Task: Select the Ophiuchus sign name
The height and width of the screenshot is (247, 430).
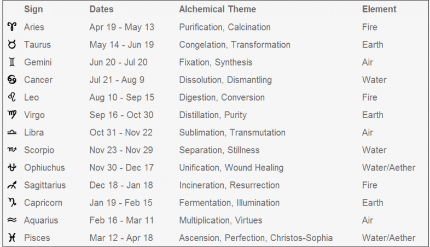Action: [44, 167]
